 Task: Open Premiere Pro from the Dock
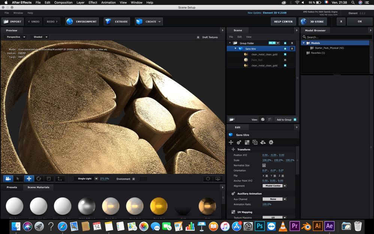[295, 226]
